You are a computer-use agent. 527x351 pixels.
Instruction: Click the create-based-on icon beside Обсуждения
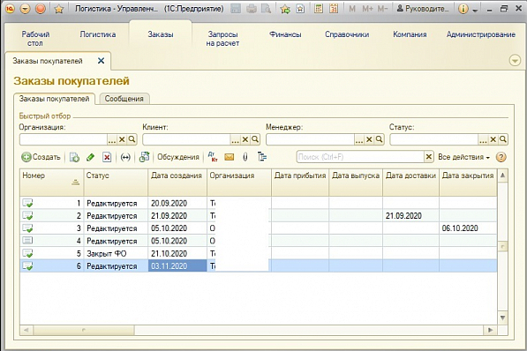pyautogui.click(x=144, y=157)
